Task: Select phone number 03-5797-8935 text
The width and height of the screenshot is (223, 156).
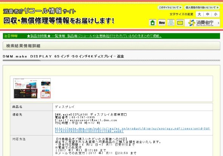Action: coord(83,117)
